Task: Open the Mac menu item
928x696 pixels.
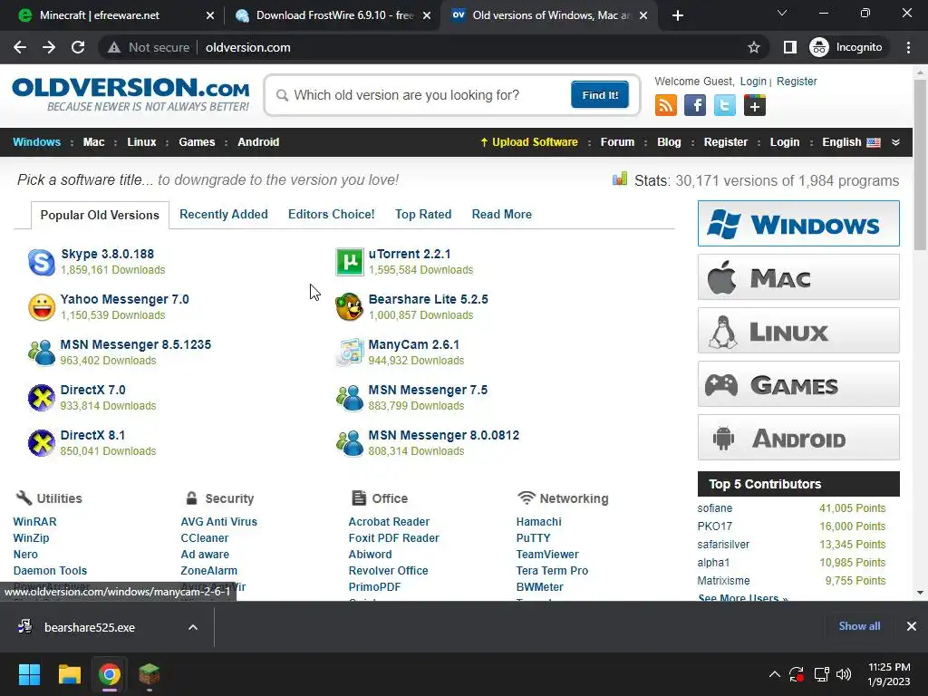Action: pos(93,142)
